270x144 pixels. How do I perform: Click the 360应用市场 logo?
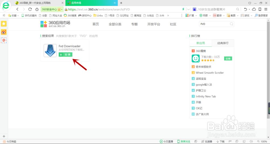point(55,24)
